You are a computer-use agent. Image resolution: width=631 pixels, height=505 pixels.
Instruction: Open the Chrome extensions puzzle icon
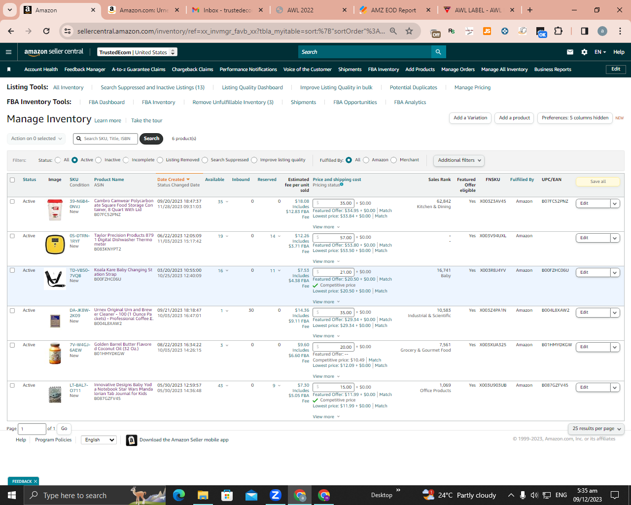click(558, 31)
